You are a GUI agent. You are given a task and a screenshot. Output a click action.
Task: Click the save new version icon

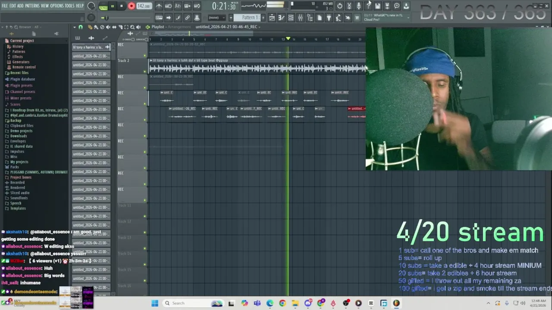pyautogui.click(x=387, y=6)
